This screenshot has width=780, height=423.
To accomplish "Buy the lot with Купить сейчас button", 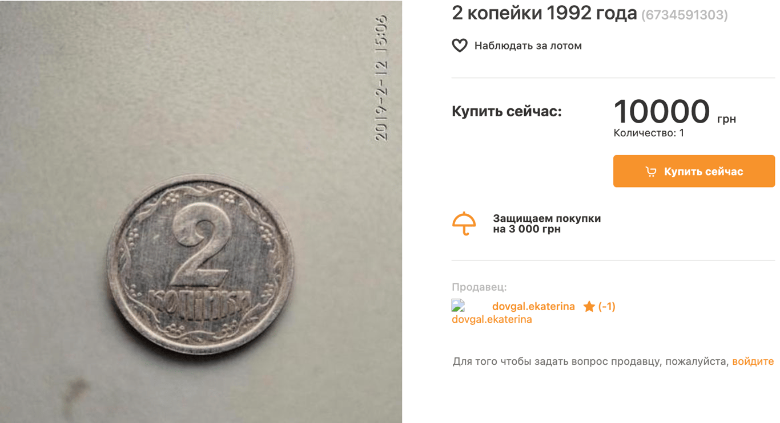I will click(694, 171).
